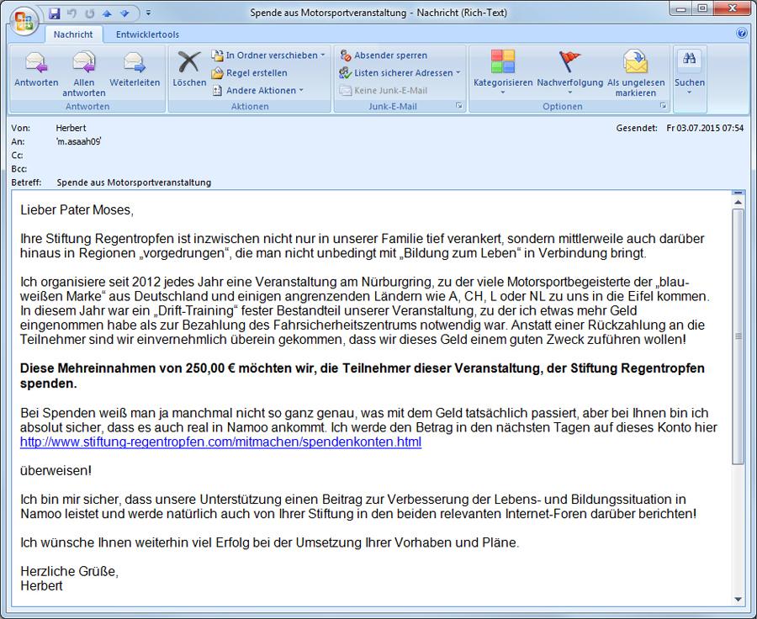
Task: Click the Suchen binoculars icon
Action: coord(690,59)
